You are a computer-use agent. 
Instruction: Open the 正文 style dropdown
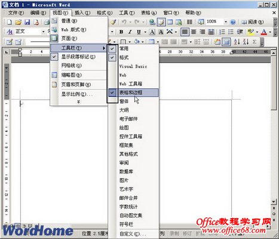[43, 32]
